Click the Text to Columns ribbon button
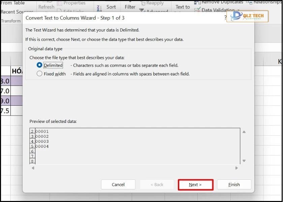Screen dimensions: 283x202 coord(183,7)
